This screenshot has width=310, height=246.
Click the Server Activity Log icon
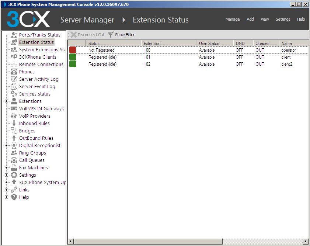coord(14,79)
